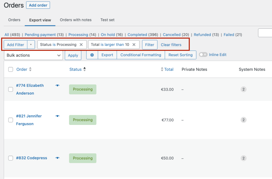Switch to the 'Orders with notes' tab

[75, 20]
